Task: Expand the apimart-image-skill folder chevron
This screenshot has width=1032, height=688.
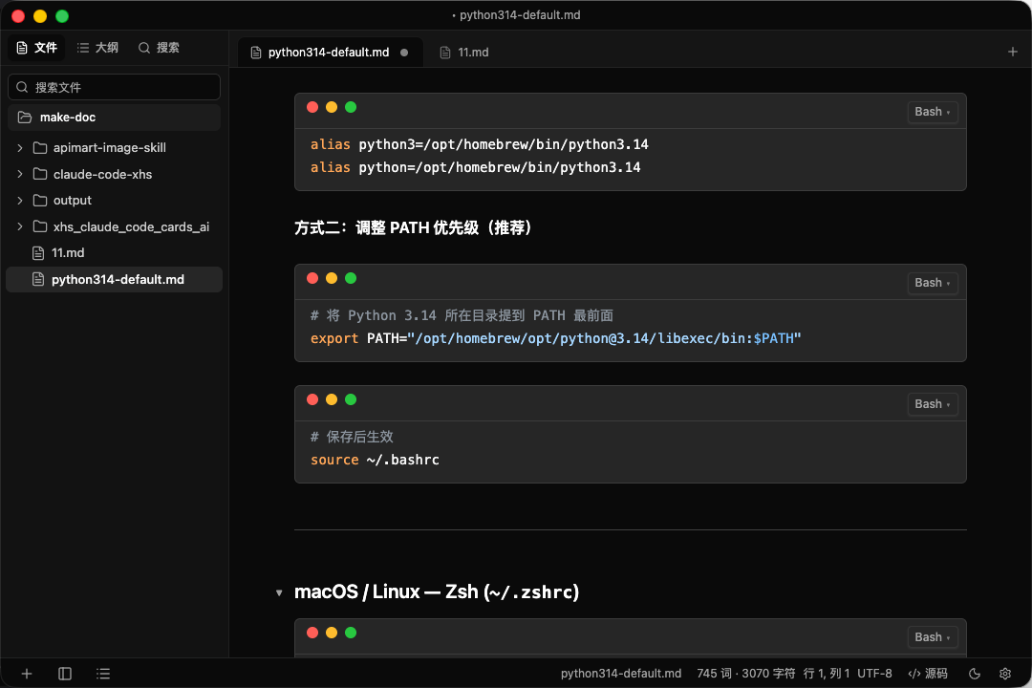Action: click(20, 147)
